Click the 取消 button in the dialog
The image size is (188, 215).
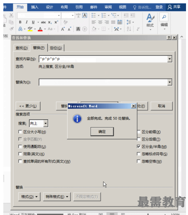tap(161, 106)
